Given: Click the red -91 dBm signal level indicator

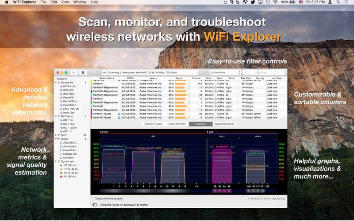Looking at the screenshot, I should point(61,177).
